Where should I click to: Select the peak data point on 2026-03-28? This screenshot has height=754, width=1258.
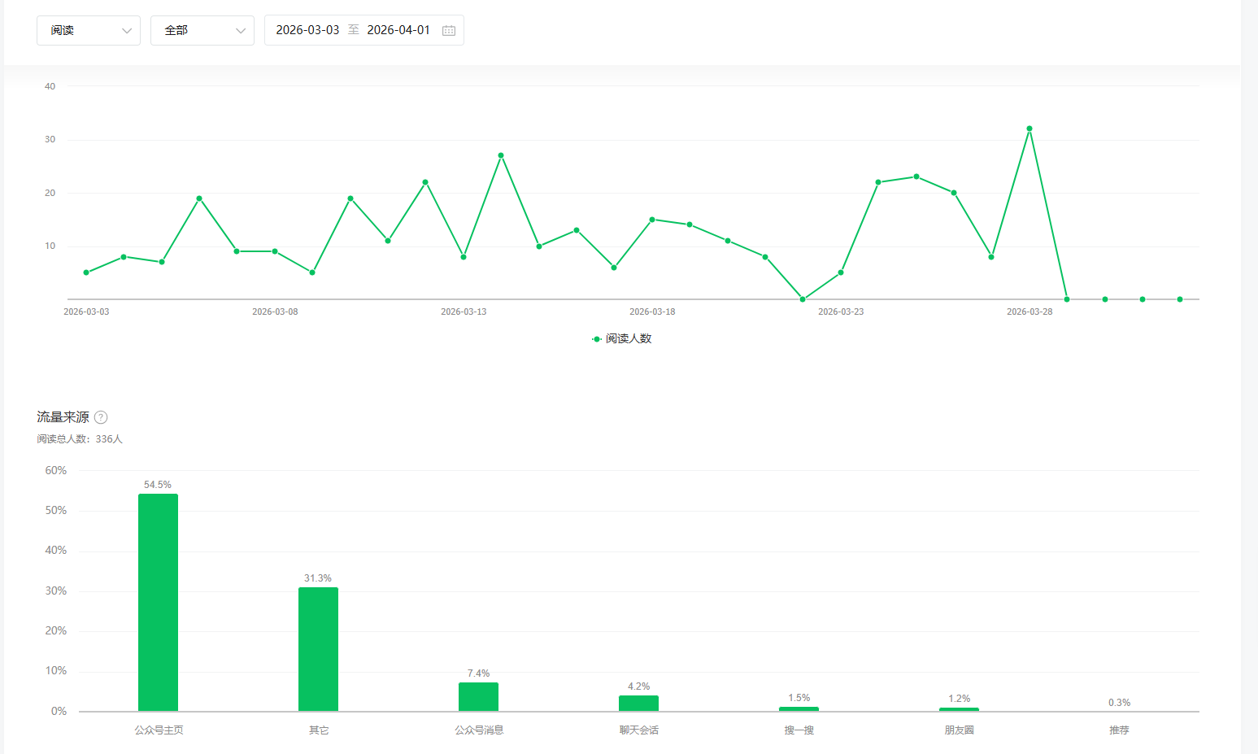1029,129
